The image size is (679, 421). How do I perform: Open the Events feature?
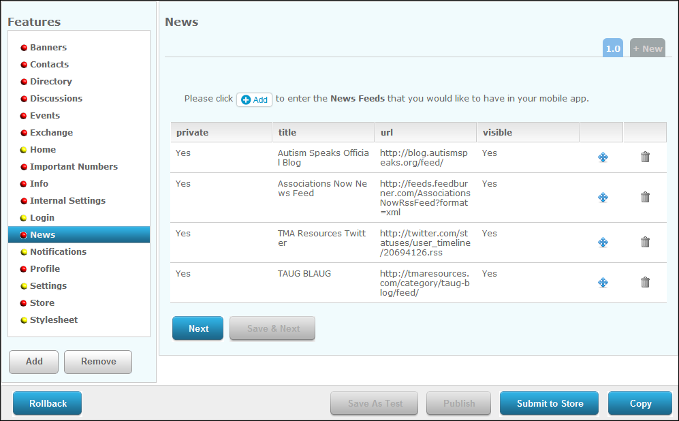(45, 116)
